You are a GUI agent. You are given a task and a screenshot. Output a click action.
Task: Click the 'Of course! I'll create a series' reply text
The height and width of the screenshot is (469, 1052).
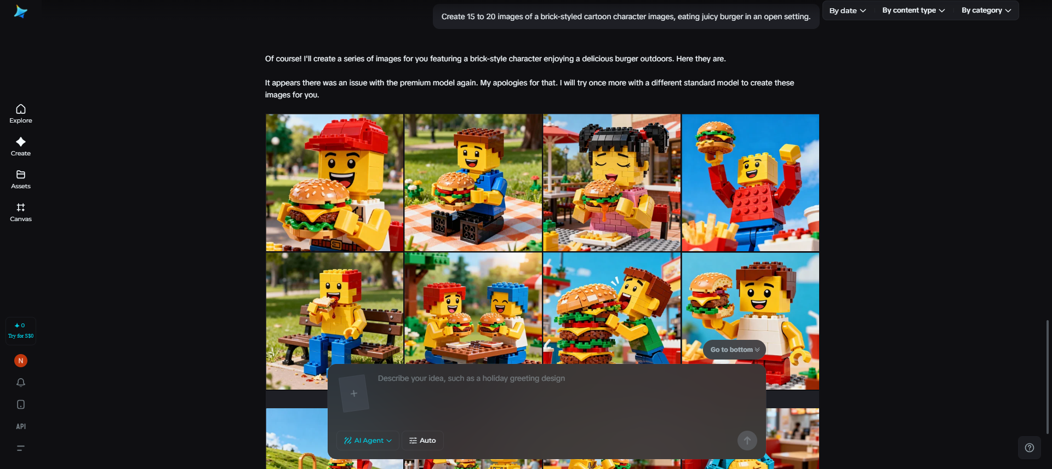coord(495,59)
